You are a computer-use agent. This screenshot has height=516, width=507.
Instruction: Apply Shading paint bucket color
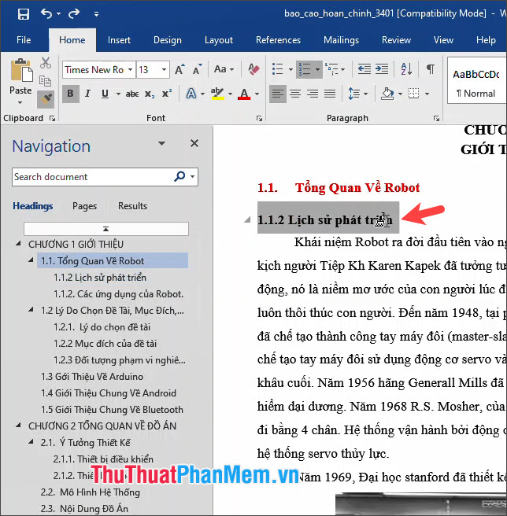click(387, 94)
